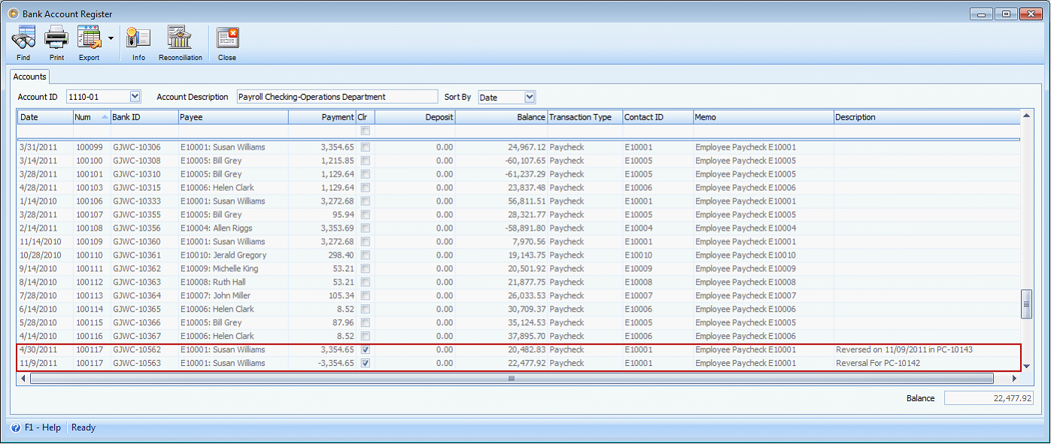Click the Account Description input field
Viewport: 1051px width, 444px height.
(338, 96)
